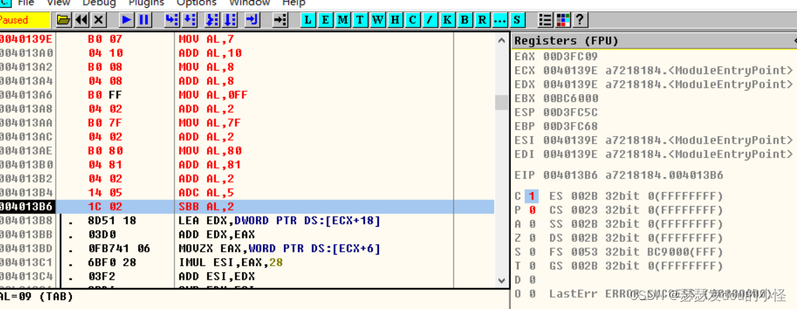
Task: Show CPU window (C button)
Action: click(x=412, y=20)
